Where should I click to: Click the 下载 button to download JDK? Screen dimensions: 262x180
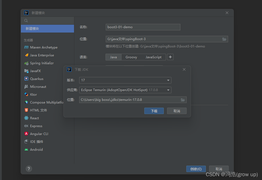154,111
